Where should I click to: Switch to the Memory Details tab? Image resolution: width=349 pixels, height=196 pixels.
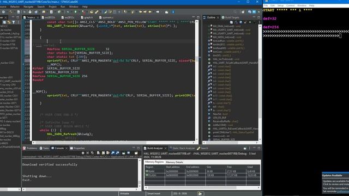(x=174, y=162)
